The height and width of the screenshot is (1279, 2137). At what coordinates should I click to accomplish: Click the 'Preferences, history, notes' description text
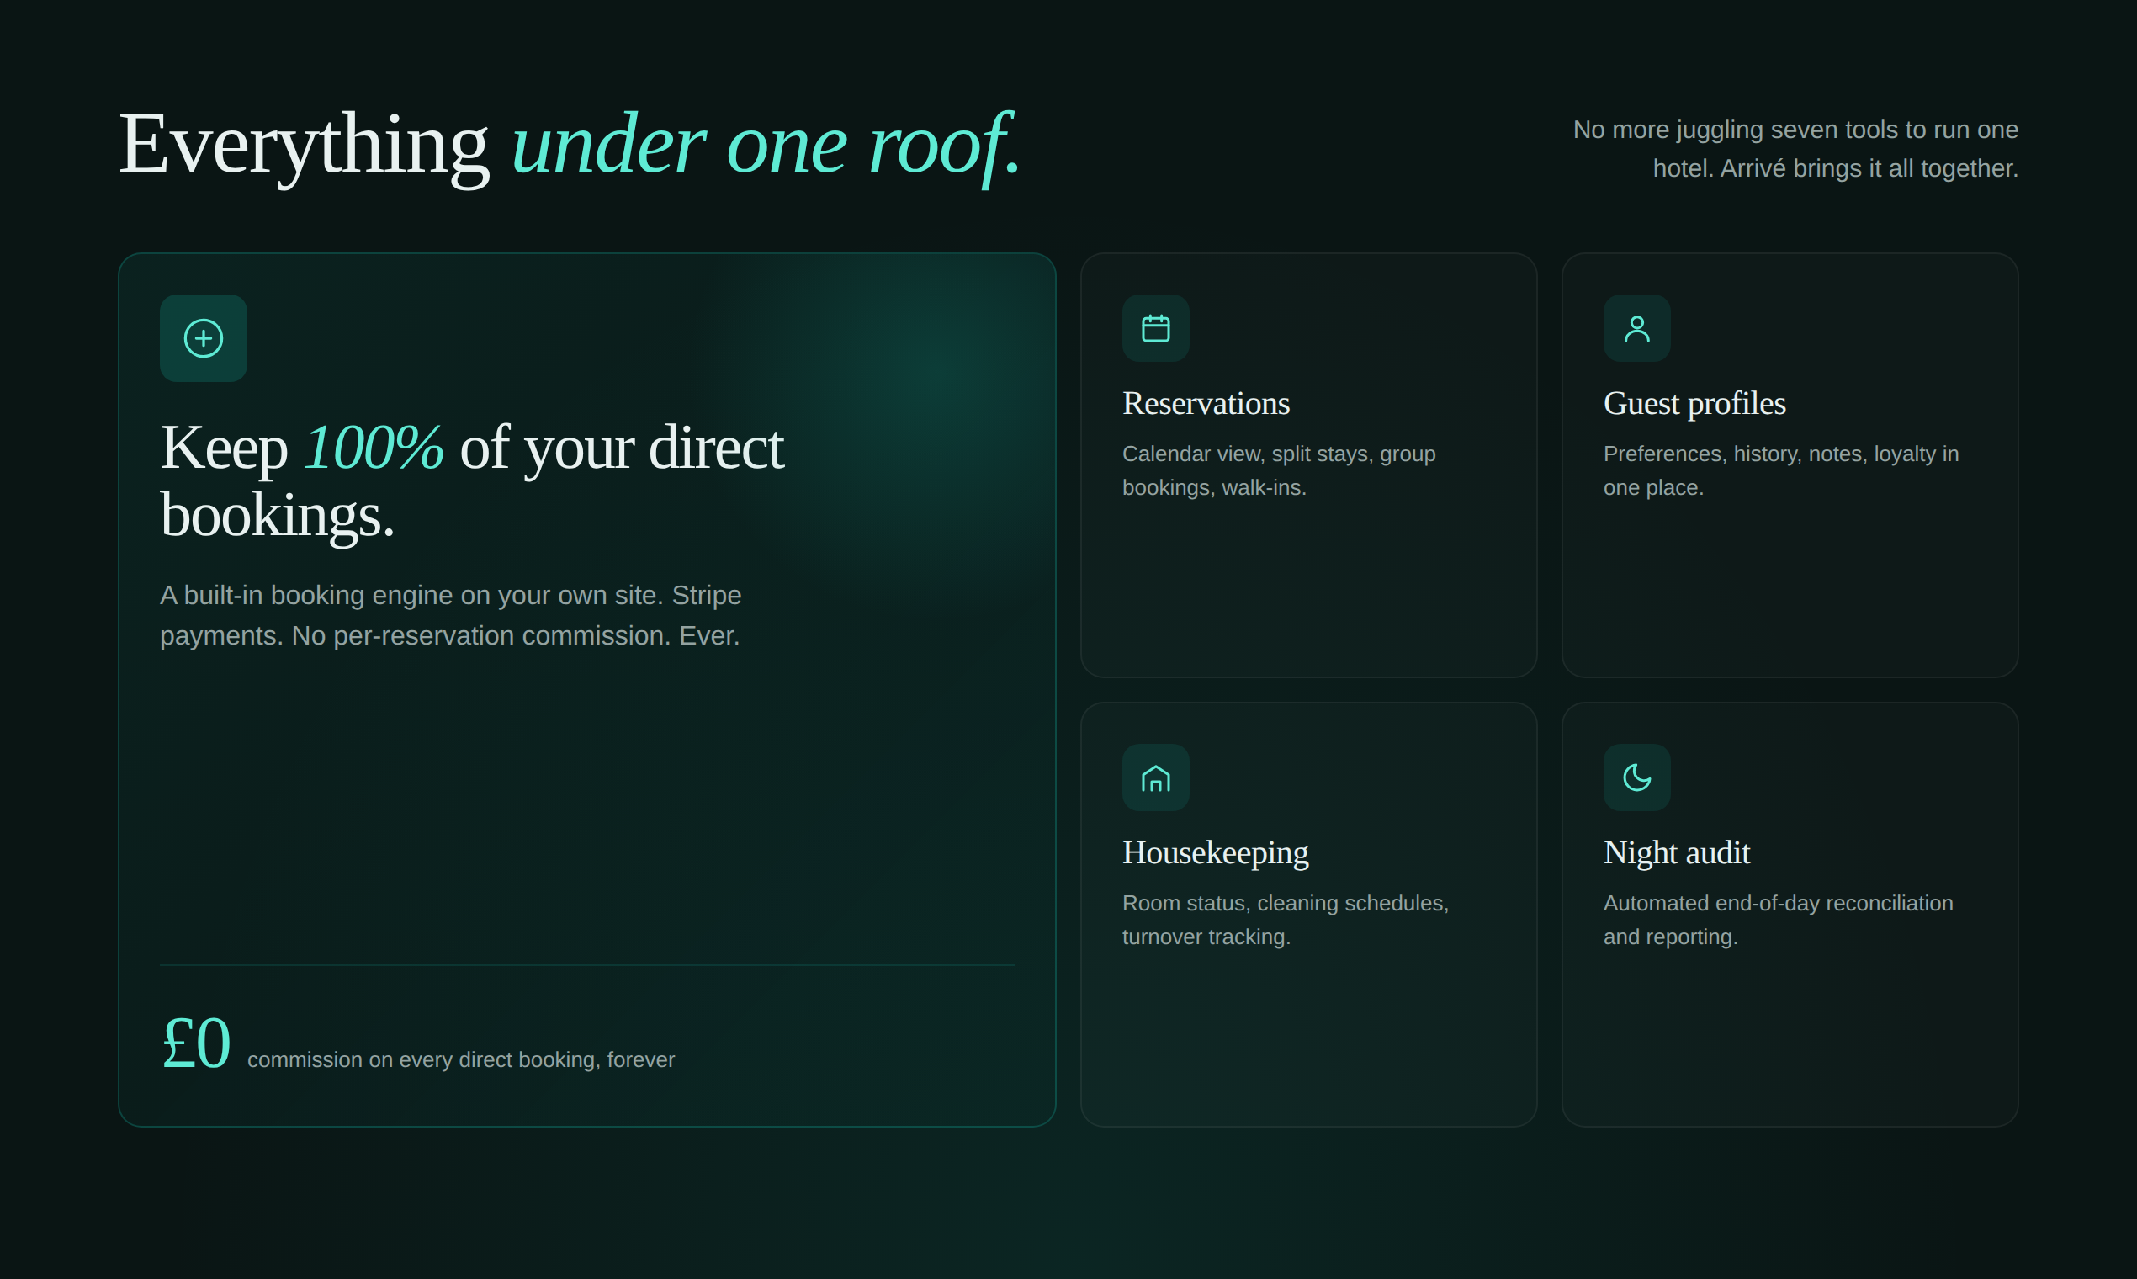click(1780, 470)
